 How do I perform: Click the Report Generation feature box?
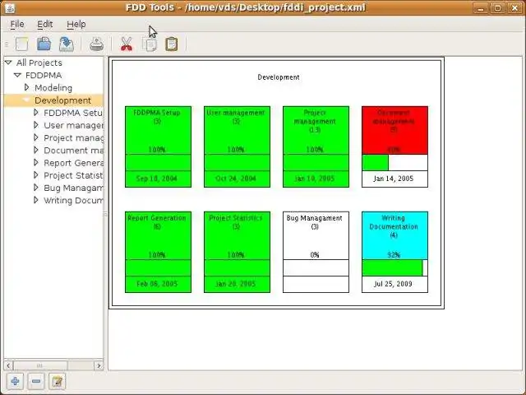tap(158, 252)
